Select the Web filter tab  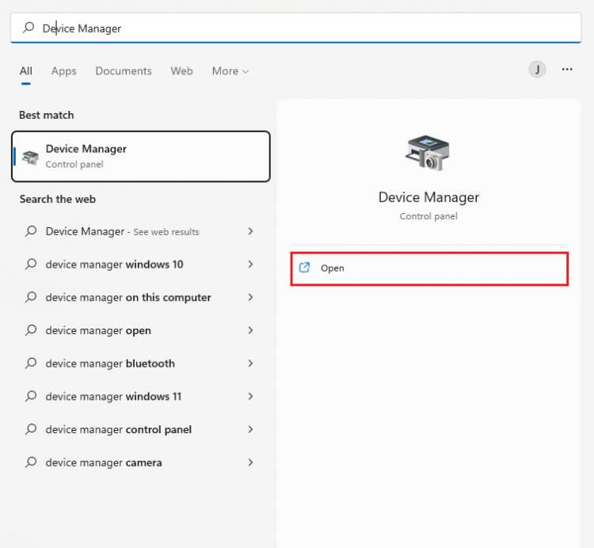[x=181, y=71]
